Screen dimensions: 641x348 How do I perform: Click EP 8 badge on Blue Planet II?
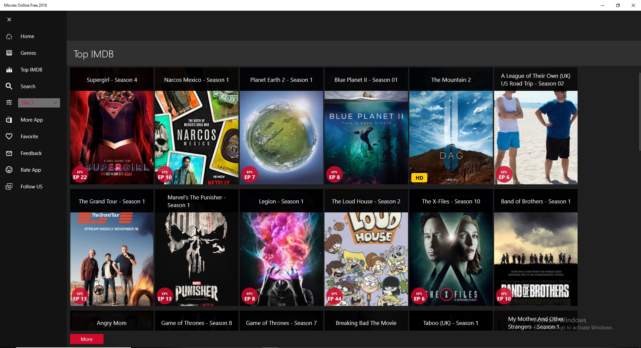(x=334, y=175)
